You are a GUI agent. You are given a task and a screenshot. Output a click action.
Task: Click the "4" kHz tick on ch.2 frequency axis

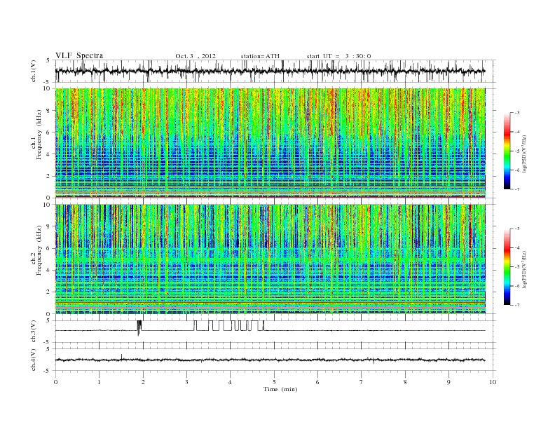pos(49,270)
